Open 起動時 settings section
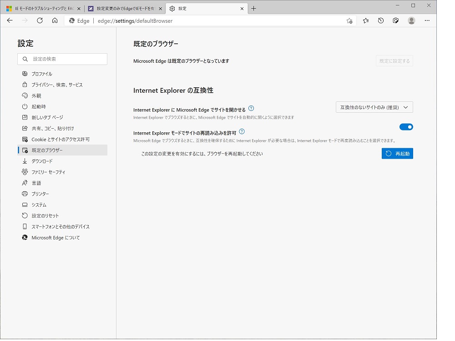 [x=62, y=107]
